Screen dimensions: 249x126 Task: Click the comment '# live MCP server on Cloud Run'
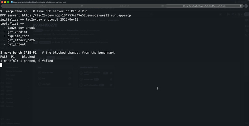[60, 11]
